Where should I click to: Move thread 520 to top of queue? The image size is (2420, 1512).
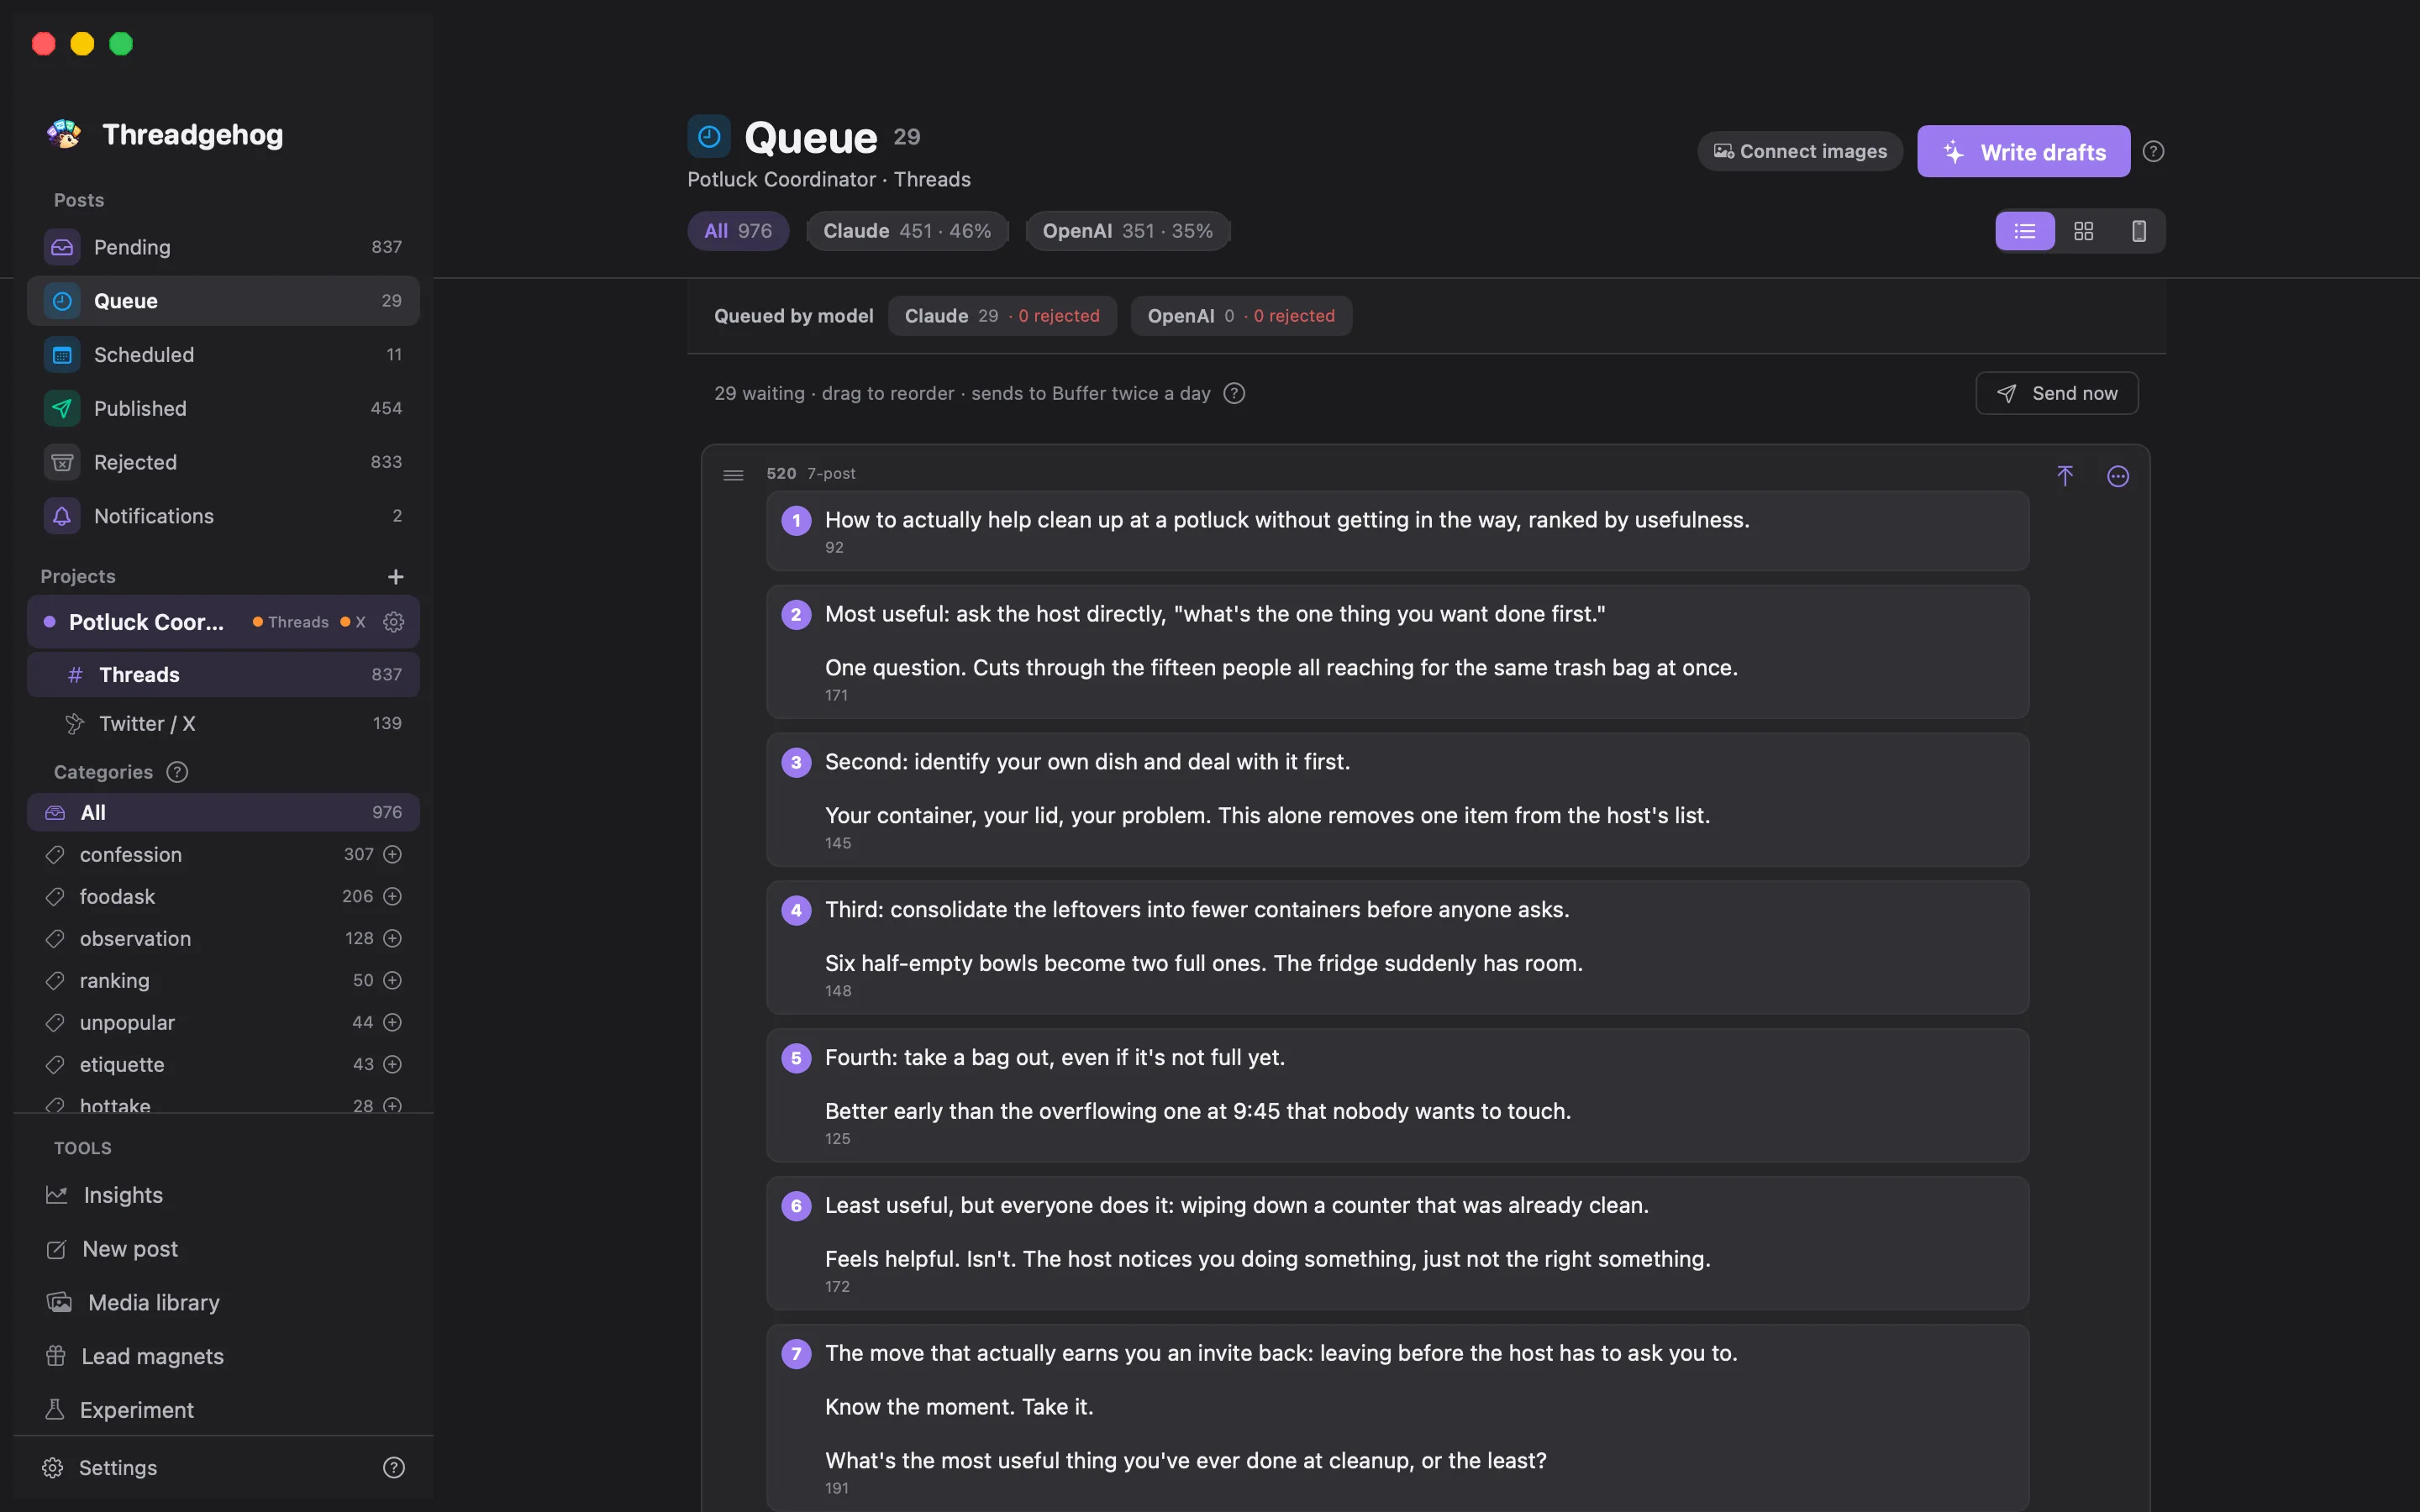pyautogui.click(x=2065, y=476)
